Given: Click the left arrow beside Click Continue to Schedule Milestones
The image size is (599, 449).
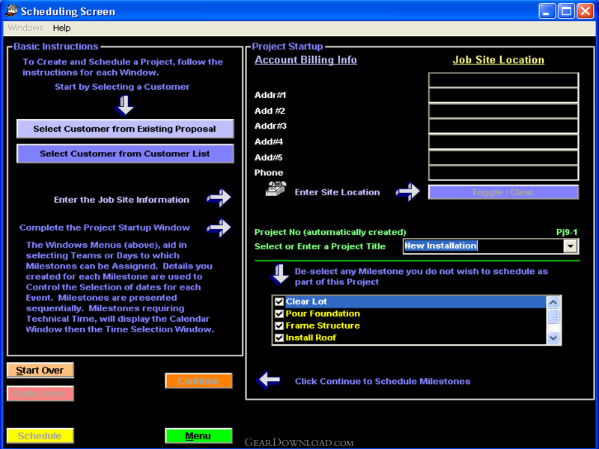Looking at the screenshot, I should (268, 380).
